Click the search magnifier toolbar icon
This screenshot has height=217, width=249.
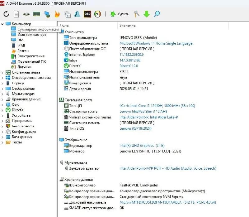(x=157, y=14)
